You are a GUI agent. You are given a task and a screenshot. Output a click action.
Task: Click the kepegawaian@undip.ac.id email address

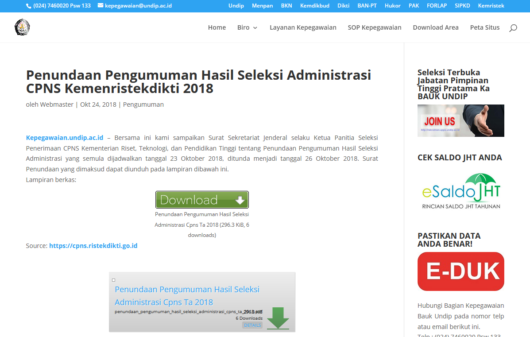point(138,6)
